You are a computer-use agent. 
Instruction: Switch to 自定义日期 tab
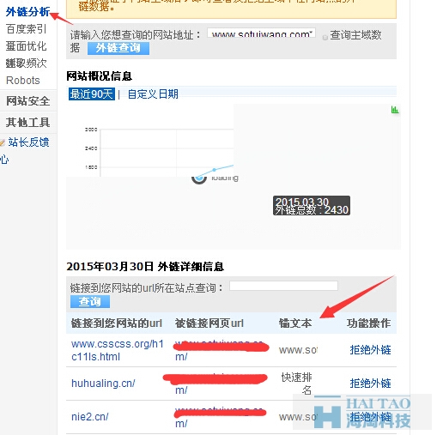pyautogui.click(x=153, y=94)
